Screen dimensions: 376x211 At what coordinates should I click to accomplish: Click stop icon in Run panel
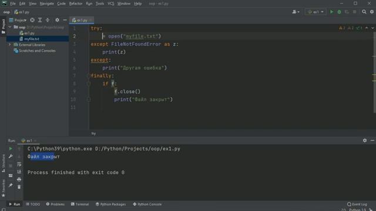coord(11,165)
